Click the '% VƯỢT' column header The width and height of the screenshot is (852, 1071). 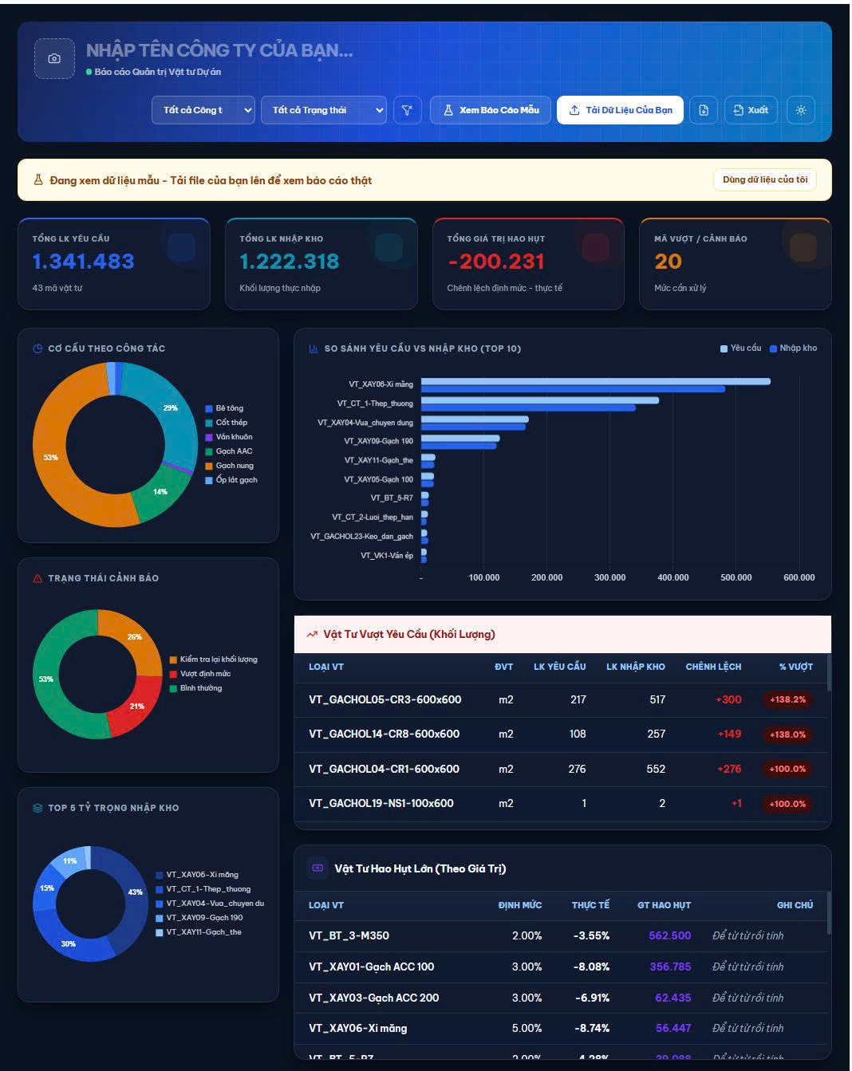tap(796, 667)
